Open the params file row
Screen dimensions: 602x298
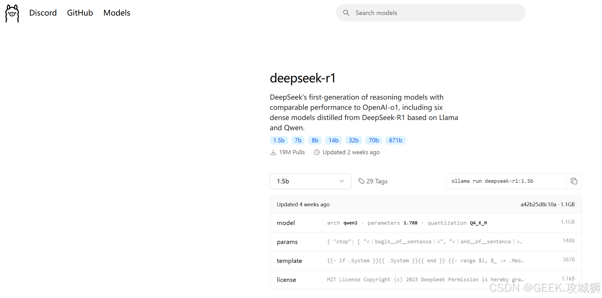tap(426, 242)
